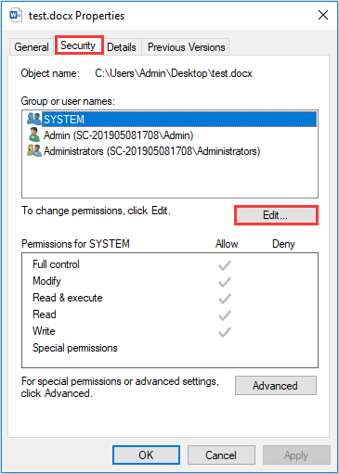The width and height of the screenshot is (339, 474).
Task: Switch to the Details tab
Action: (x=122, y=47)
